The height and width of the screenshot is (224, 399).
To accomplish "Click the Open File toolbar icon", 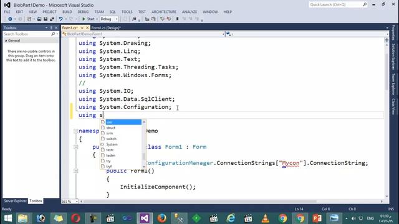I will click(x=39, y=19).
